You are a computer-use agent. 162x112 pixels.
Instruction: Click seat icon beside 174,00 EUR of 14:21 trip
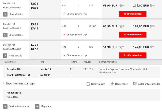coord(152,47)
